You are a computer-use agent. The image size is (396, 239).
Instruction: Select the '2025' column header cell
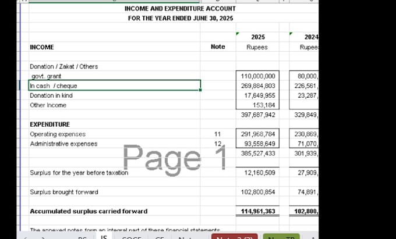(258, 37)
